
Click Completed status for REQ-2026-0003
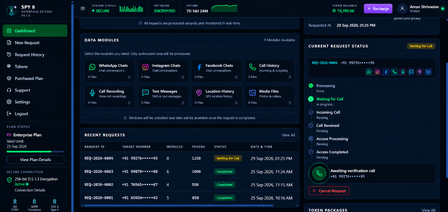224,171
